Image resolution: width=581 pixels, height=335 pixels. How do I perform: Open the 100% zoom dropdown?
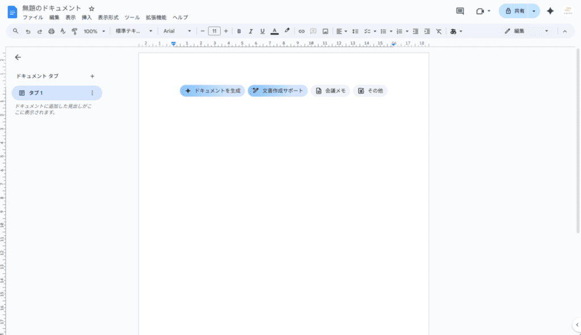(94, 31)
